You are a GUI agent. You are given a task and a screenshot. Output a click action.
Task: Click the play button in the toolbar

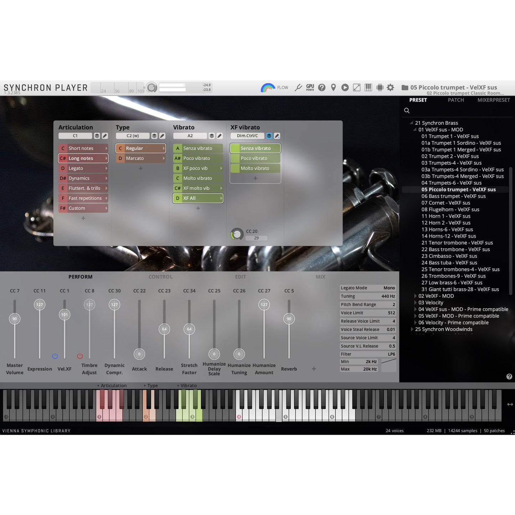(345, 87)
